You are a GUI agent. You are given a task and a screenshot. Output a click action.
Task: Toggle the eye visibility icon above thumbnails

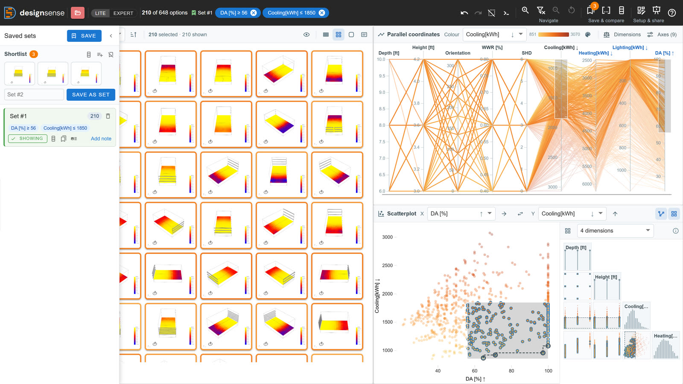pos(306,35)
